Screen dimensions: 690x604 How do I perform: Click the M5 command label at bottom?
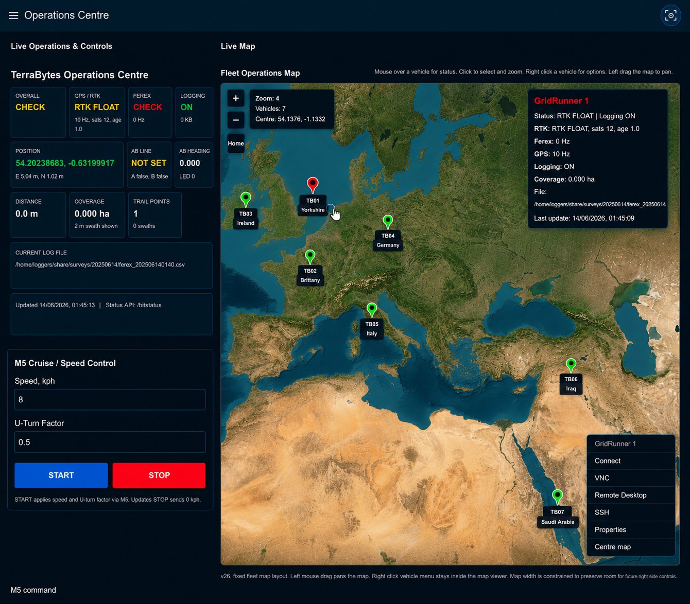click(33, 590)
